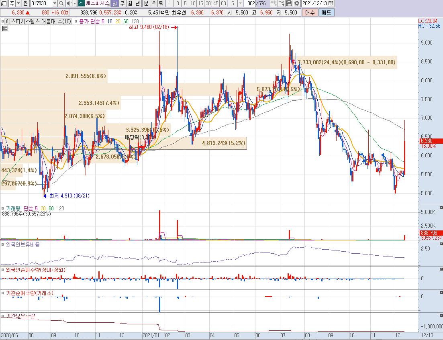
Task: Toggle 기관보유수량 indicator marker
Action: pyautogui.click(x=2, y=316)
